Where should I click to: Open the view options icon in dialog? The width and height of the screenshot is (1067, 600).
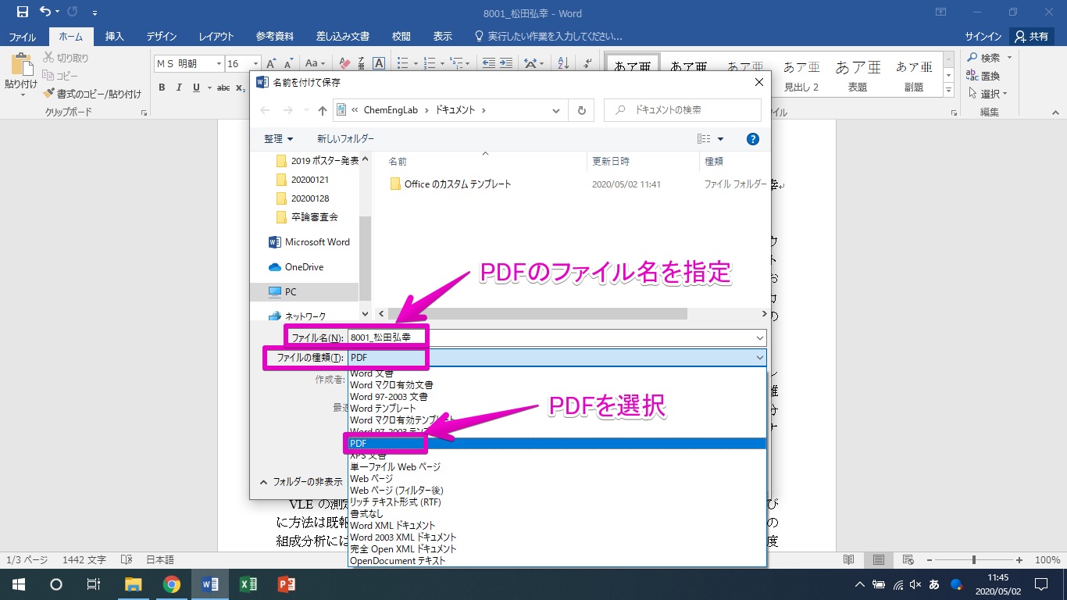(x=705, y=139)
